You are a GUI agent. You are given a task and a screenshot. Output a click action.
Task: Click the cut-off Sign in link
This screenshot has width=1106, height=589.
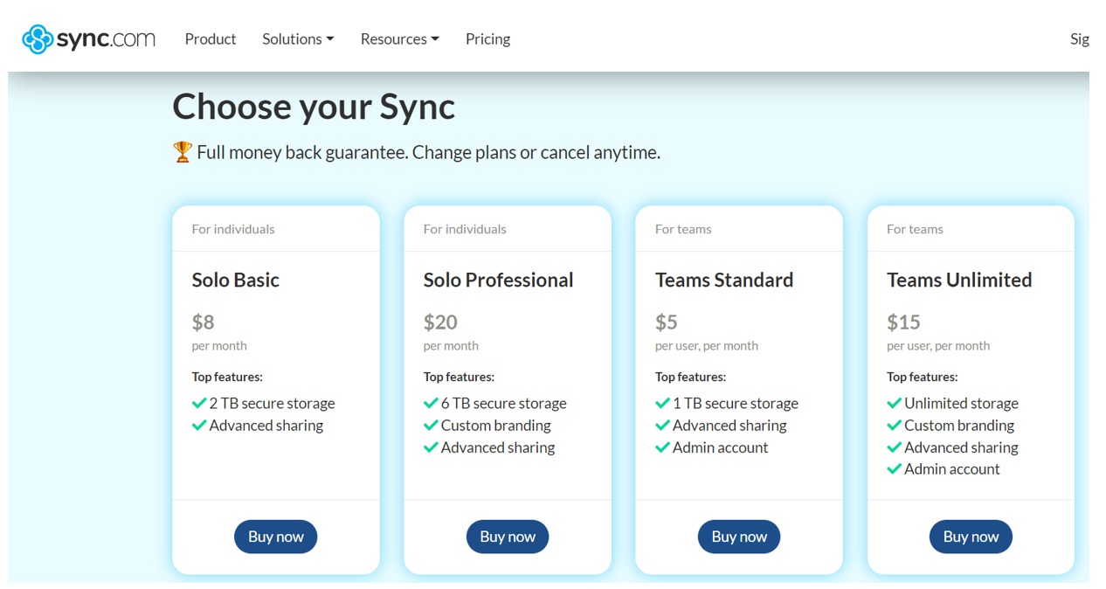click(x=1080, y=39)
